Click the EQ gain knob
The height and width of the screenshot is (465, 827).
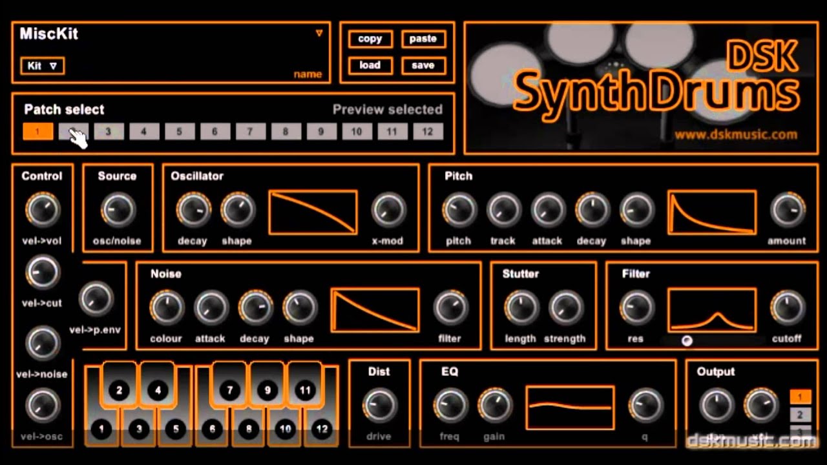pyautogui.click(x=494, y=406)
